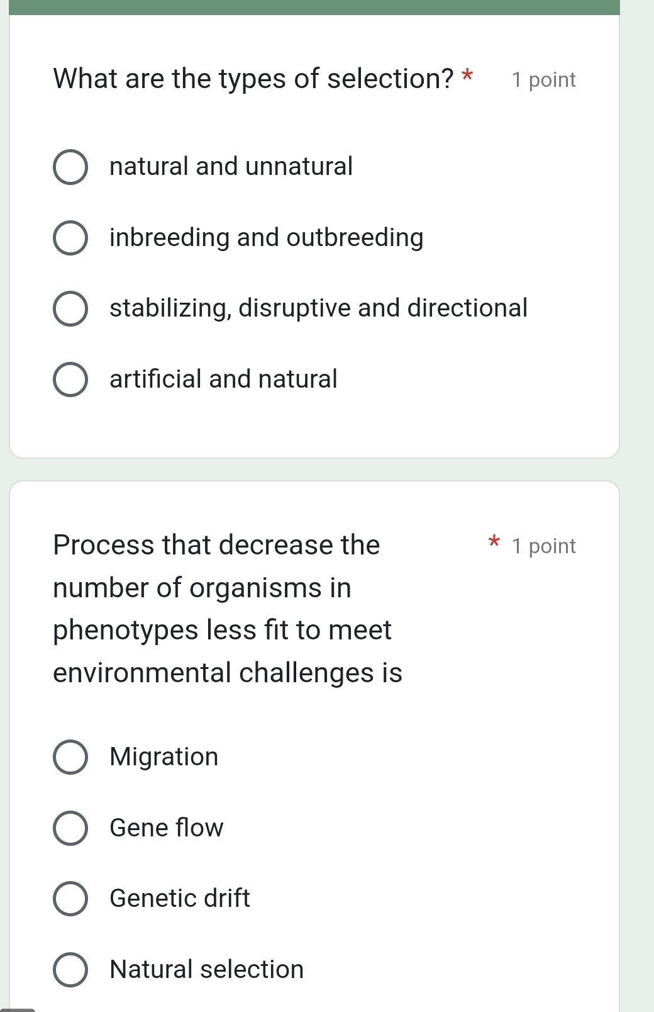Click the "1 point" label on first question
This screenshot has width=654, height=1012.
[x=543, y=79]
